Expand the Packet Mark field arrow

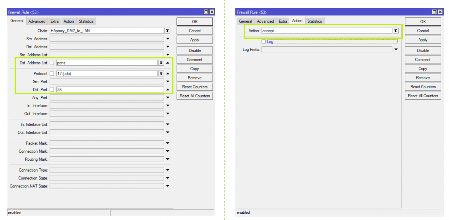pos(168,143)
